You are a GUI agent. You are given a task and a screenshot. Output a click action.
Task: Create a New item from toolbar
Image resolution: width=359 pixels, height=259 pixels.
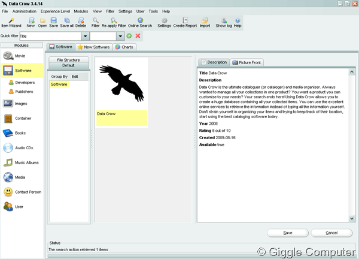(x=31, y=23)
